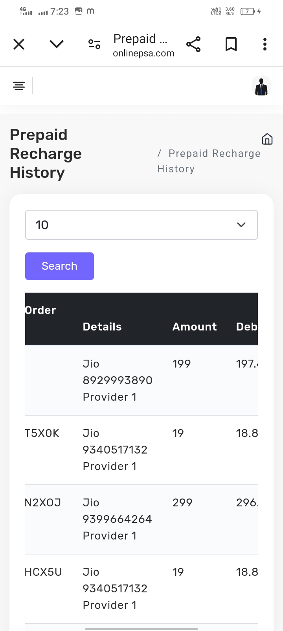Screen dimensions: 283x631
Task: Open the hamburger sidebar menu
Action: [x=19, y=86]
